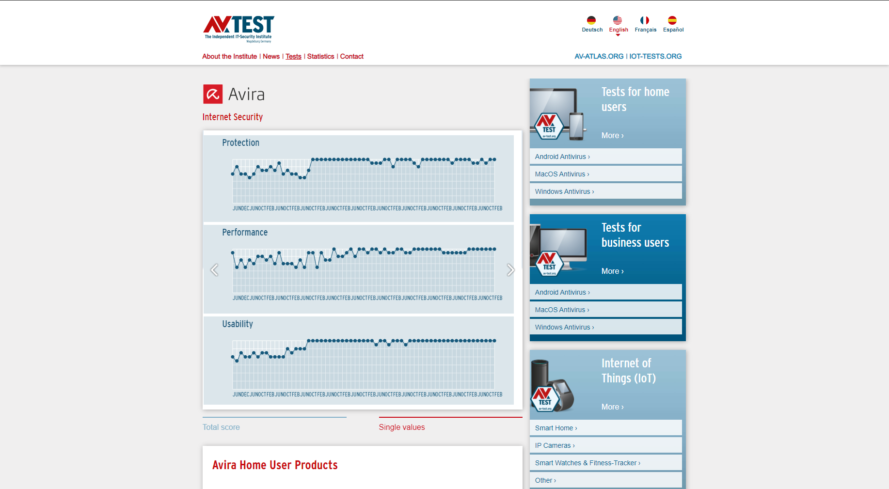Click the Performance chart title
The height and width of the screenshot is (489, 889).
point(245,233)
